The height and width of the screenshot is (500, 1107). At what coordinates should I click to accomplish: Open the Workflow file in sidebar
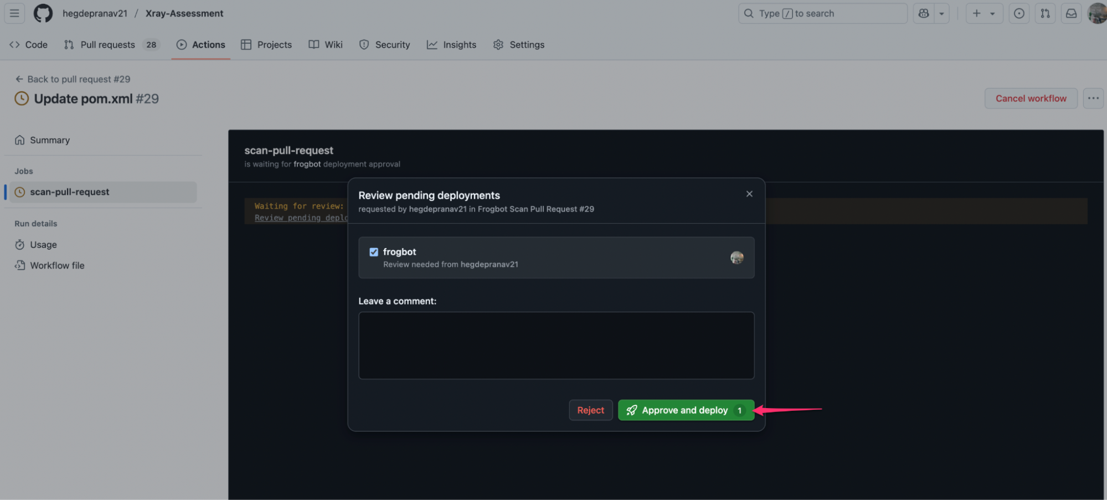tap(57, 266)
